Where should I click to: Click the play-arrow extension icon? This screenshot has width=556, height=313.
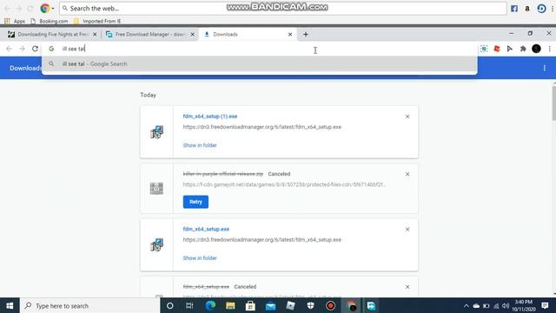pos(510,49)
